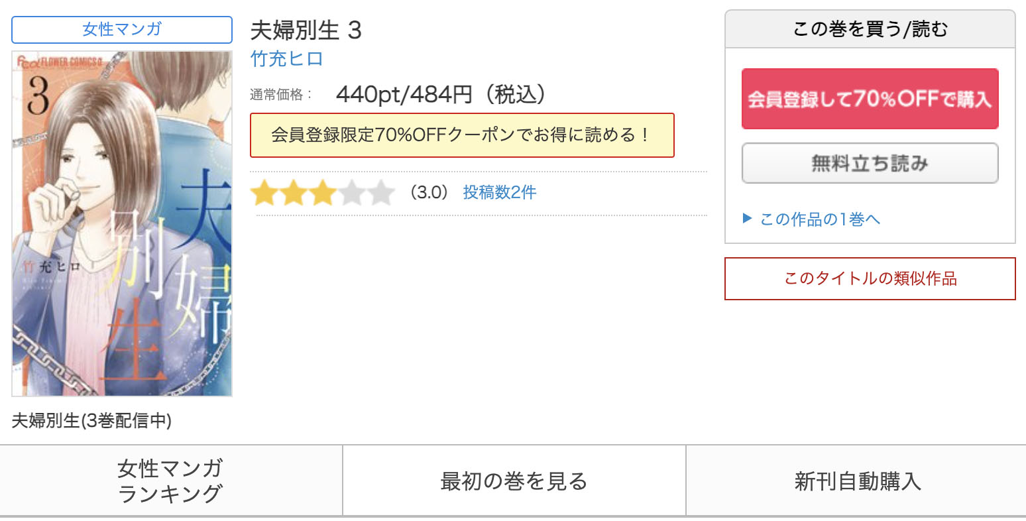Viewport: 1026px width, 521px height.
Task: Select the 最初の巻を見る tab
Action: [x=514, y=481]
